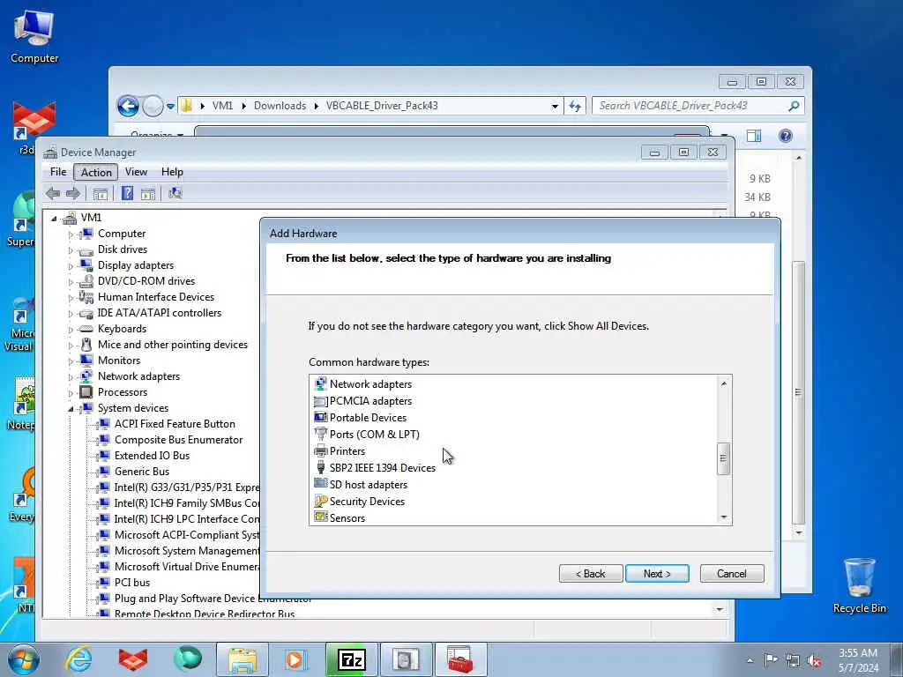This screenshot has height=677, width=903.
Task: Collapse the System devices tree node
Action: coord(71,409)
